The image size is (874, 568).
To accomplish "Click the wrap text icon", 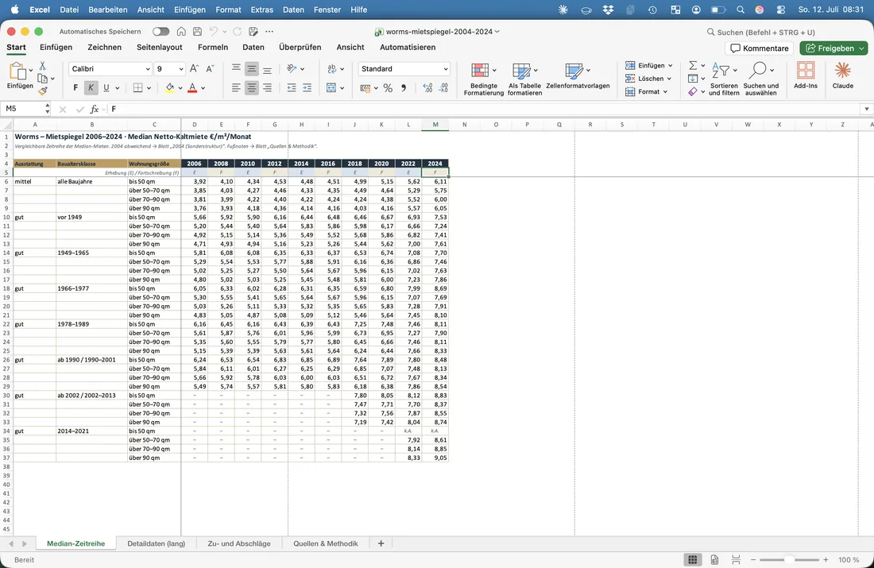I will (x=332, y=68).
